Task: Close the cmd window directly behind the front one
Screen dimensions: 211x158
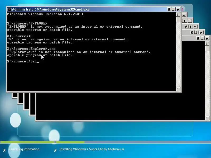Action: 184,15
